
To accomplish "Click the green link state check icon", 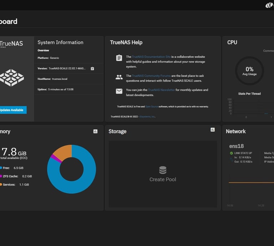I will pyautogui.click(x=231, y=153).
